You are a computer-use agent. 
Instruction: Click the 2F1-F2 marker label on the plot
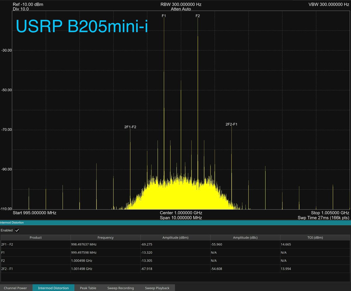click(130, 127)
